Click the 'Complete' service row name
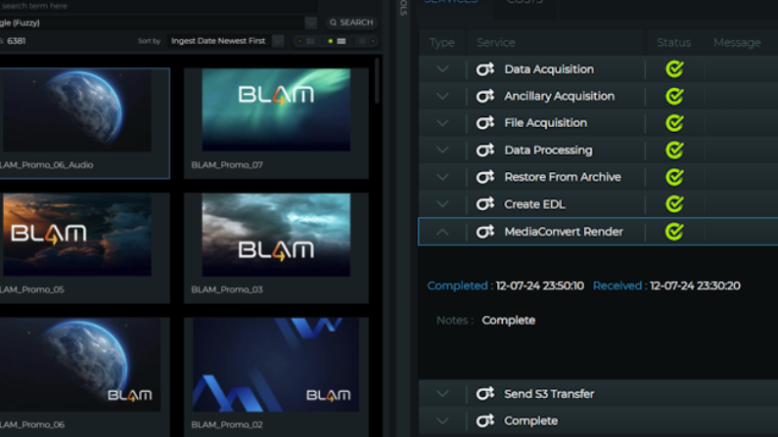 coord(531,420)
